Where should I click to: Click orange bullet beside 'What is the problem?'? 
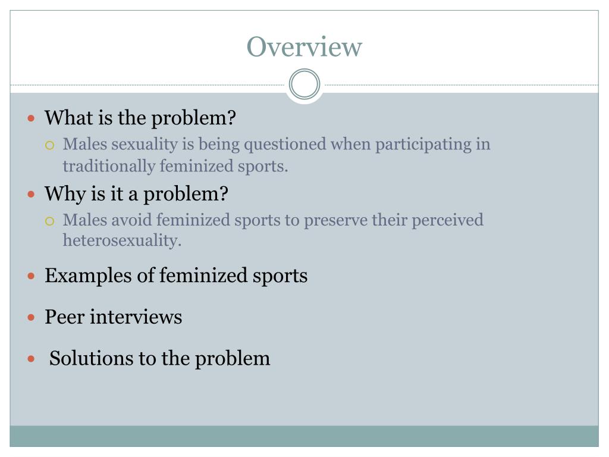click(x=32, y=118)
